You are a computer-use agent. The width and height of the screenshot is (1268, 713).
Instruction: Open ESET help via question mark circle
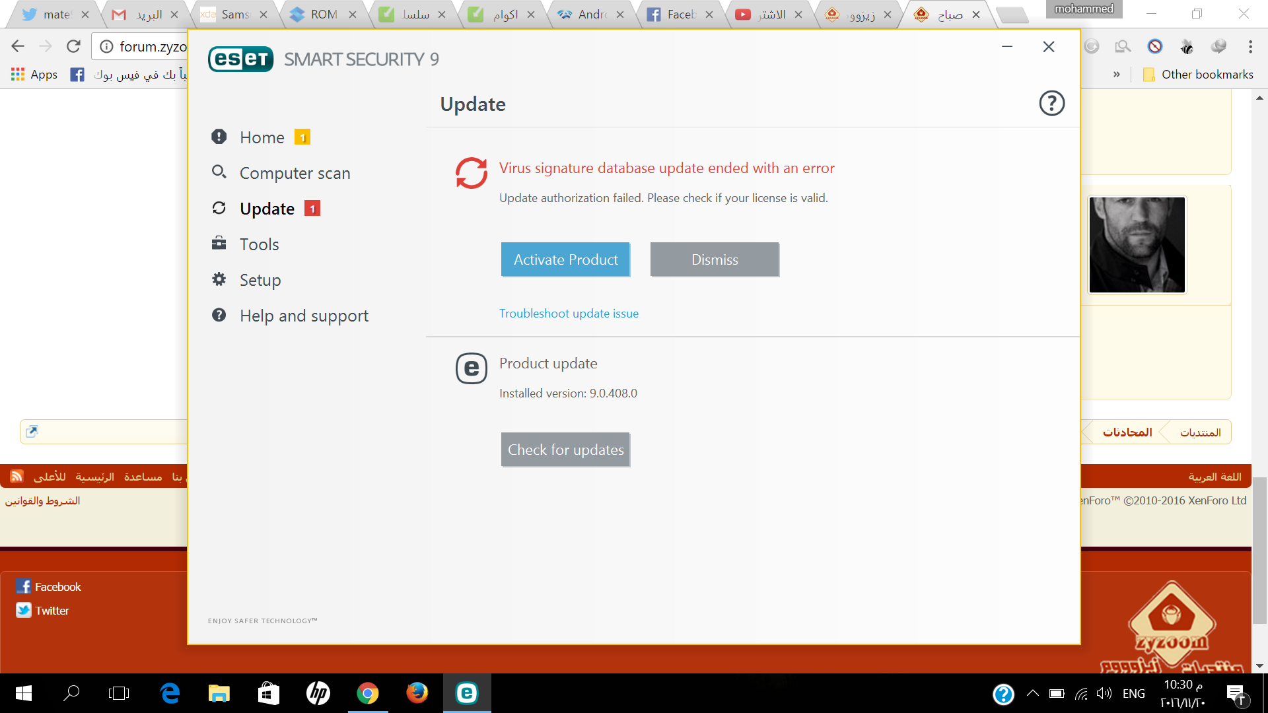pos(1051,103)
